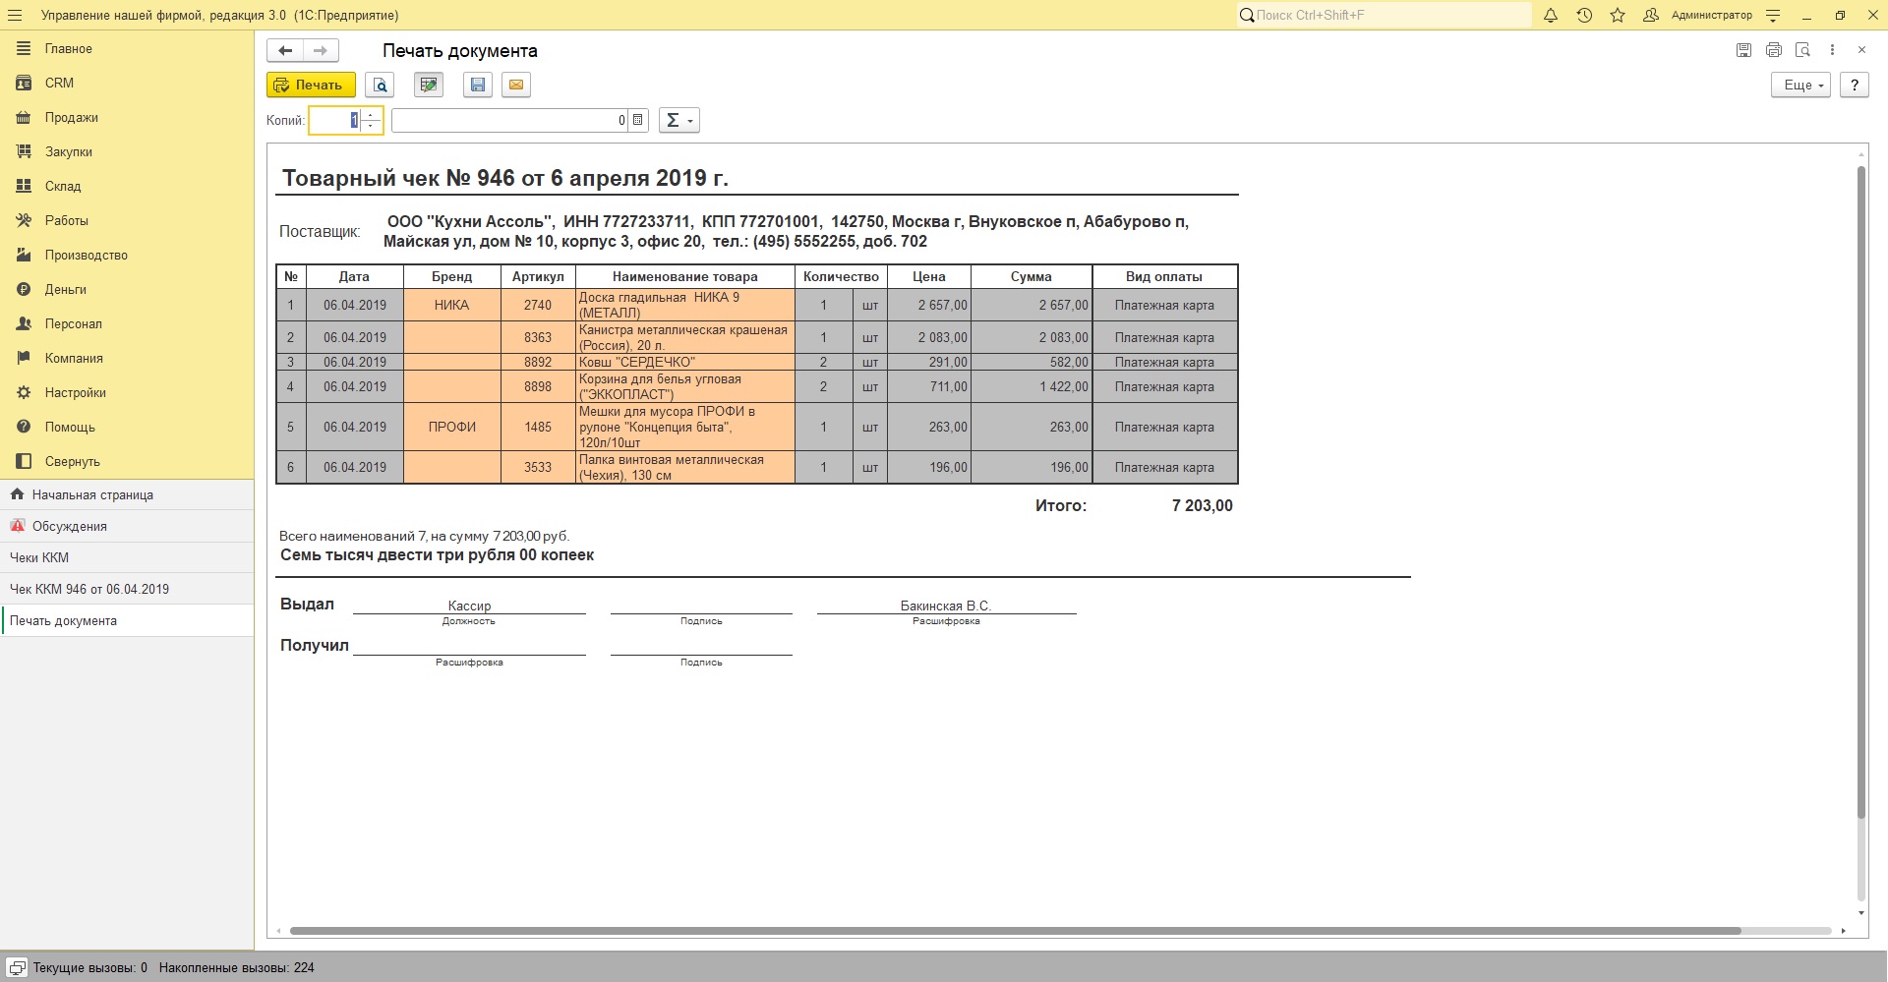Viewport: 1888px width, 982px height.
Task: Open notifications bell icon
Action: [x=1551, y=15]
